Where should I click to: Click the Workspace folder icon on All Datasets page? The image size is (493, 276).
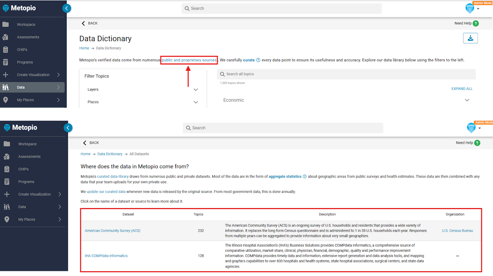[7, 144]
